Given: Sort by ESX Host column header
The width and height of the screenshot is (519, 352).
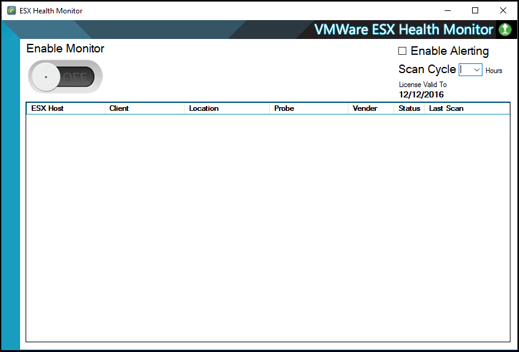Looking at the screenshot, I should pos(66,108).
